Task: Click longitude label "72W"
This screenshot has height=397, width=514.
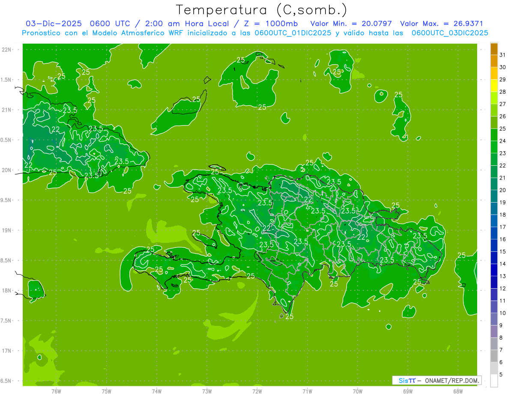Action: pyautogui.click(x=257, y=391)
